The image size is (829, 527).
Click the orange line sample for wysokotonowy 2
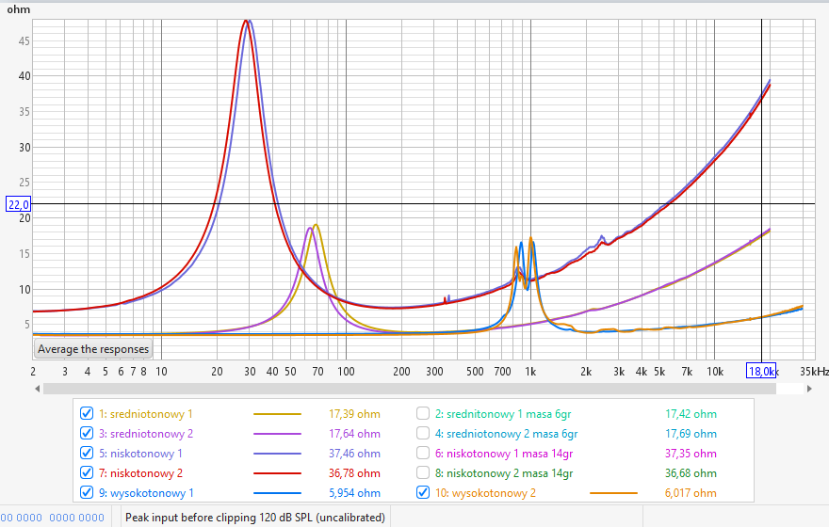coord(613,493)
